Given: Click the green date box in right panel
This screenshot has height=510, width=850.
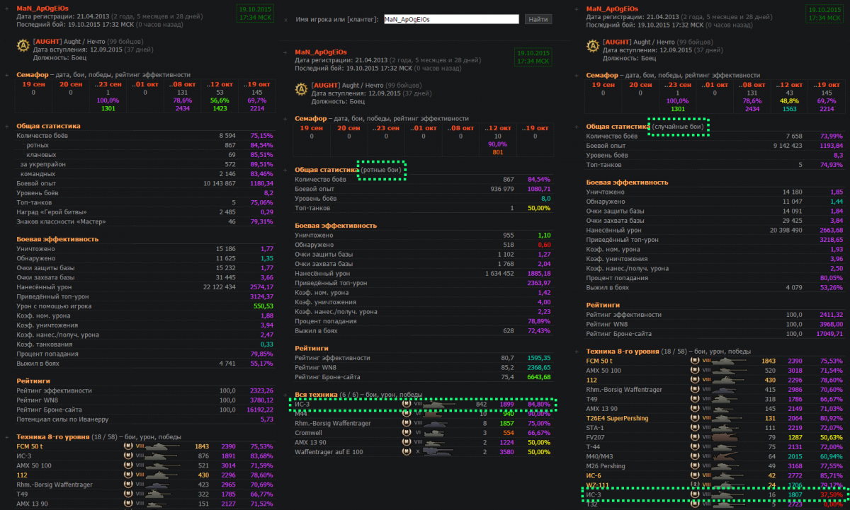Looking at the screenshot, I should [x=823, y=13].
